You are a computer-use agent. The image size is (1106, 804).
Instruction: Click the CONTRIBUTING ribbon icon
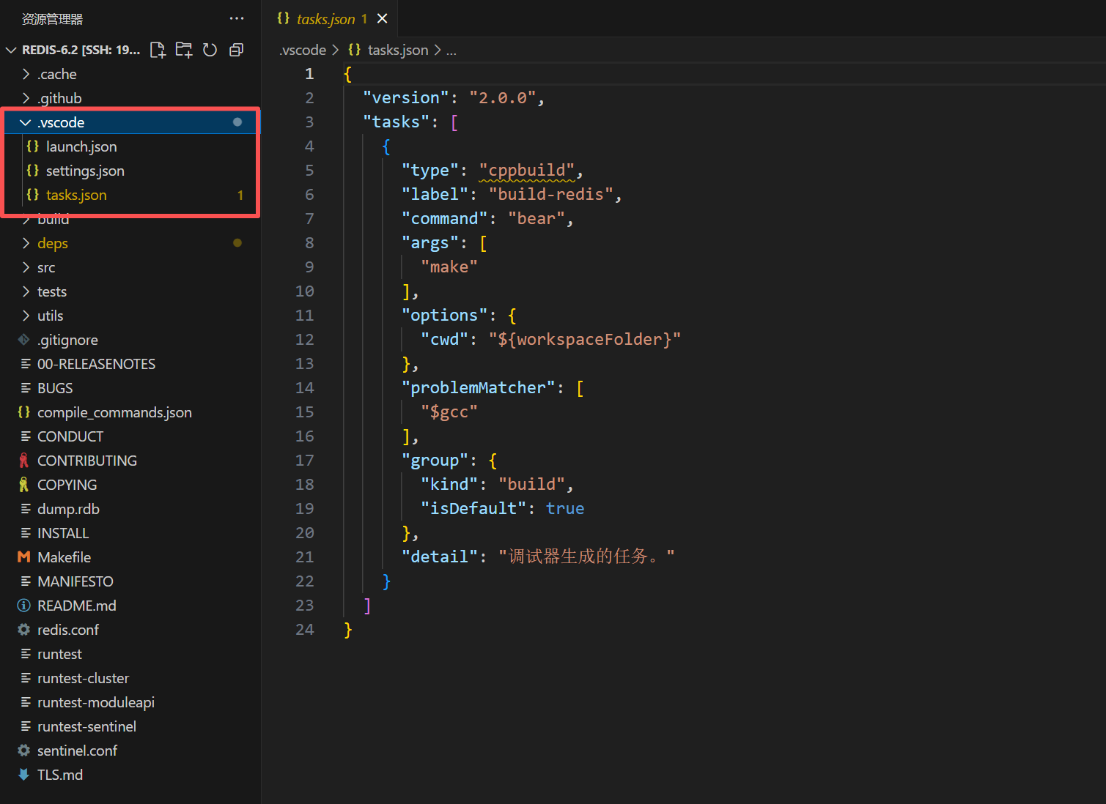pos(24,461)
